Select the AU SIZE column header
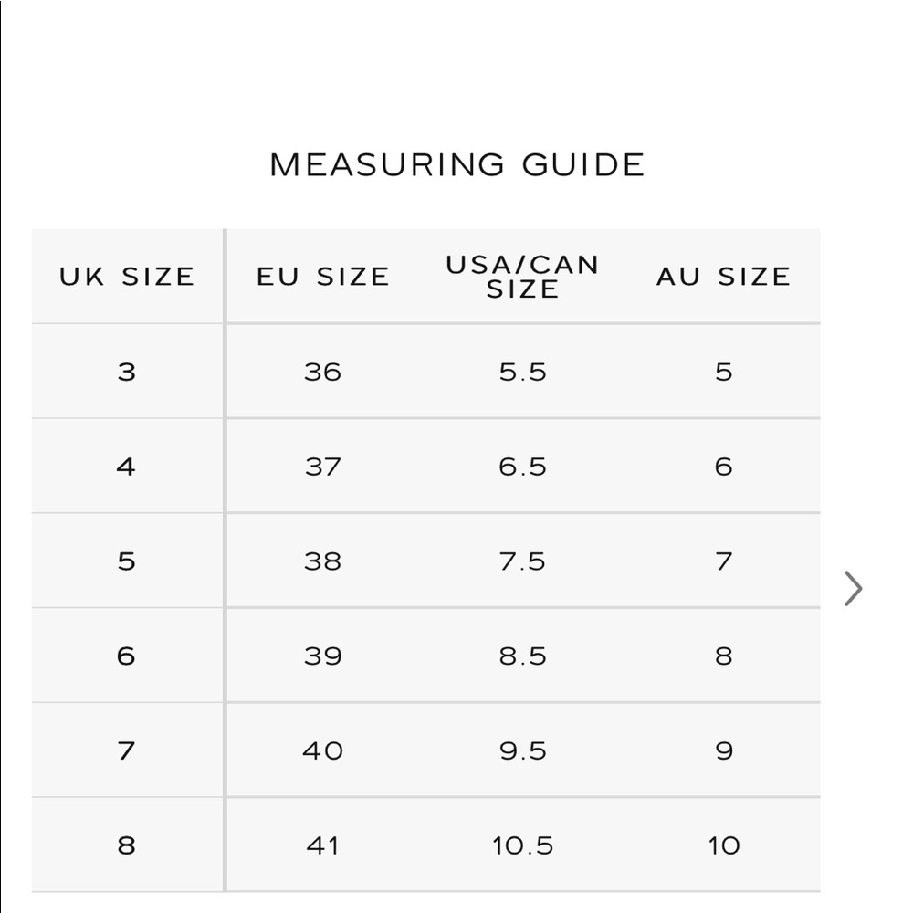Viewport: 913px width, 913px height. tap(724, 277)
